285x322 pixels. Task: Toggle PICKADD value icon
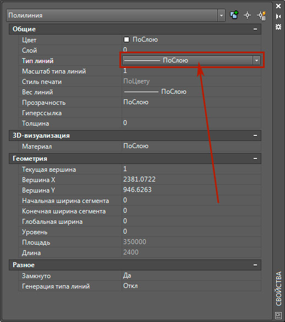pos(234,15)
